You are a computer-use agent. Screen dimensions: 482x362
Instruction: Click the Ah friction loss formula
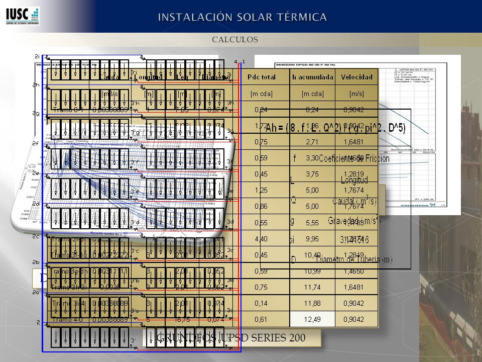click(335, 127)
